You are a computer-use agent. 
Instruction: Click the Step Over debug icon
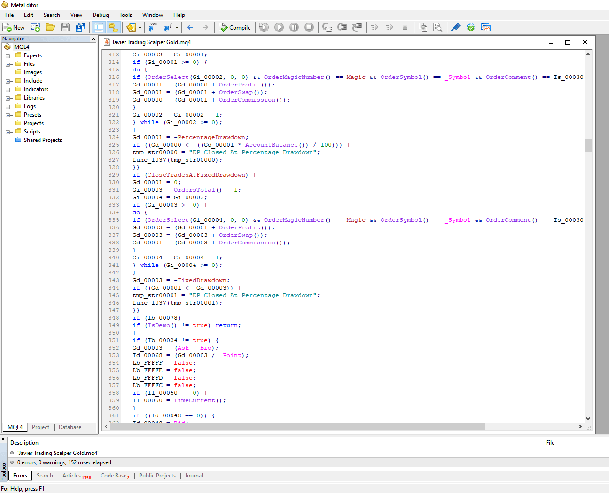(x=342, y=27)
